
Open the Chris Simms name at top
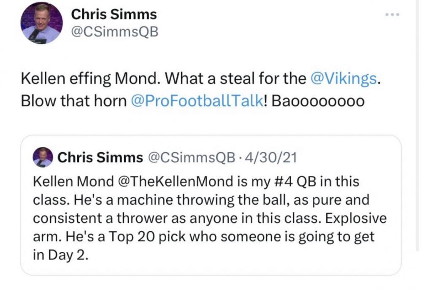tap(114, 14)
